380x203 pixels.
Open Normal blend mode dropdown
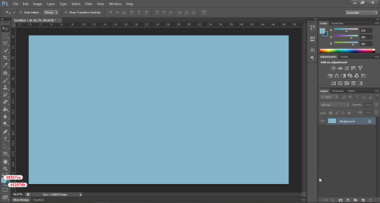coord(335,105)
